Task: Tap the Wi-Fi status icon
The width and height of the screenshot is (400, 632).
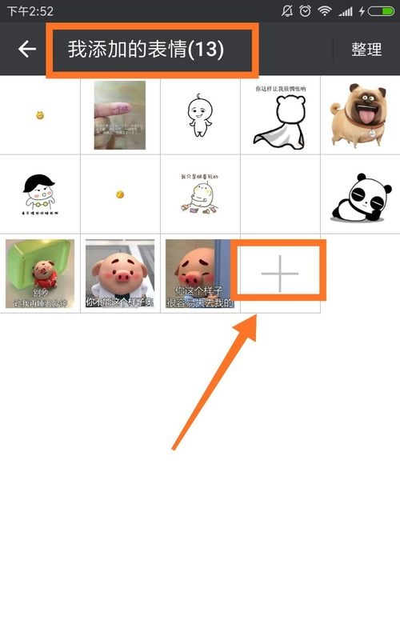Action: pos(325,11)
